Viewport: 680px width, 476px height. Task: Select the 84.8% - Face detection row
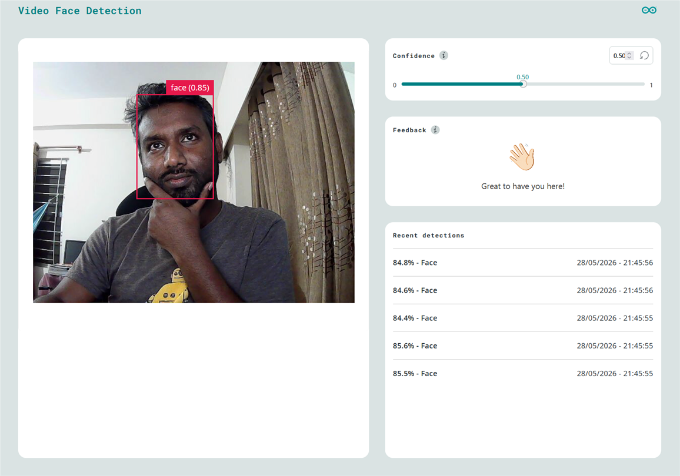point(522,263)
